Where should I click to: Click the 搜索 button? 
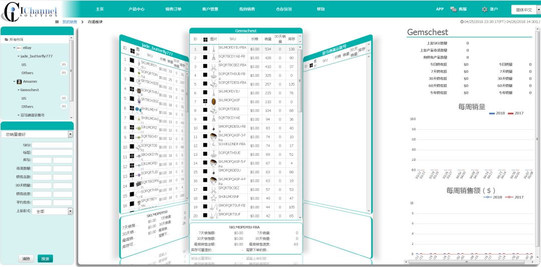[x=45, y=258]
